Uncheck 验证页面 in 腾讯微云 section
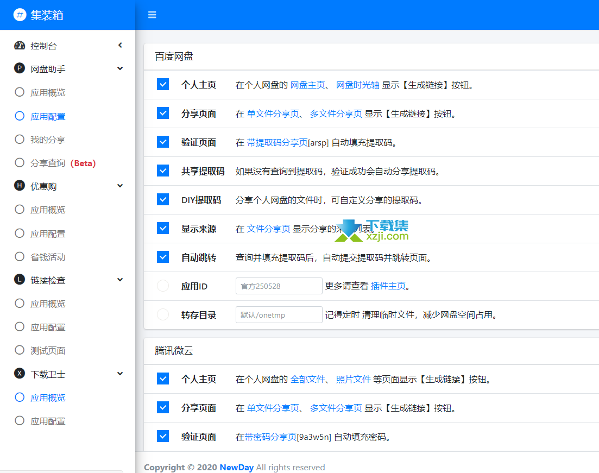 point(163,436)
